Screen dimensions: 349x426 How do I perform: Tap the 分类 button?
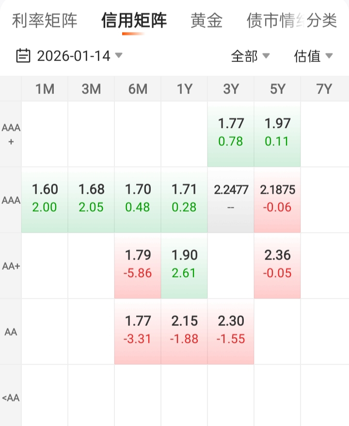pos(322,21)
